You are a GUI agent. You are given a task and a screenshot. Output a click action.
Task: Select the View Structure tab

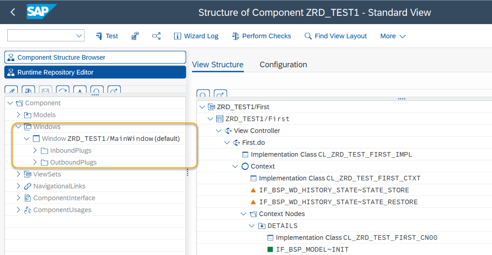coord(218,64)
